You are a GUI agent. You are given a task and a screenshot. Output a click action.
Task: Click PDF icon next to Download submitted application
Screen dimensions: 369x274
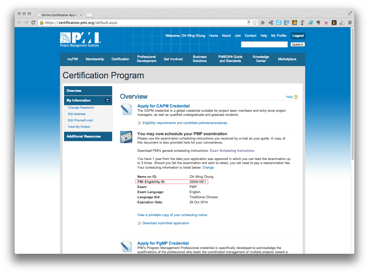pos(139,223)
